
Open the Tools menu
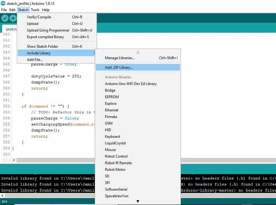click(x=35, y=10)
